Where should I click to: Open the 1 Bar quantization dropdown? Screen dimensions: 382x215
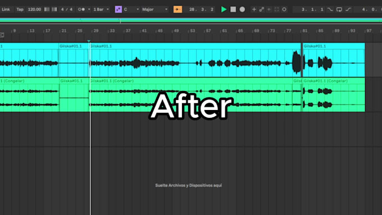pyautogui.click(x=101, y=10)
